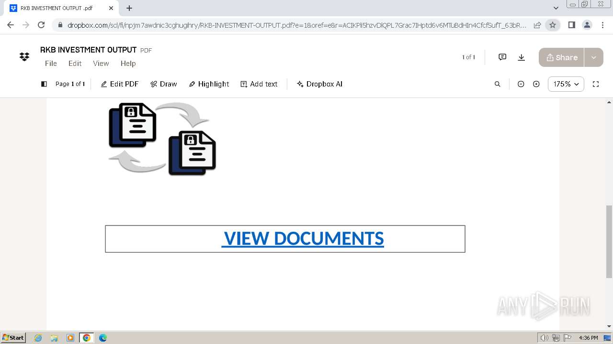Open File Explorer folder in taskbar

tap(54, 338)
